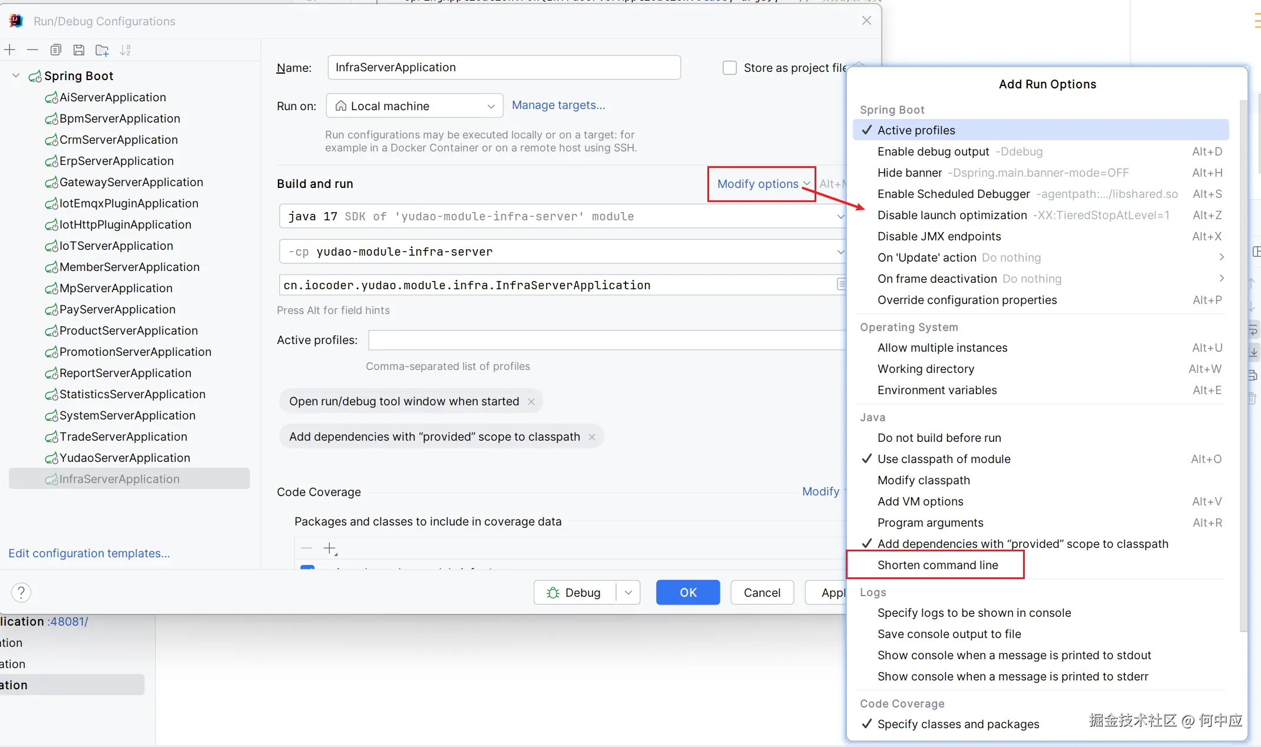Click the Add New Configuration plus icon
The height and width of the screenshot is (747, 1261).
[x=10, y=50]
